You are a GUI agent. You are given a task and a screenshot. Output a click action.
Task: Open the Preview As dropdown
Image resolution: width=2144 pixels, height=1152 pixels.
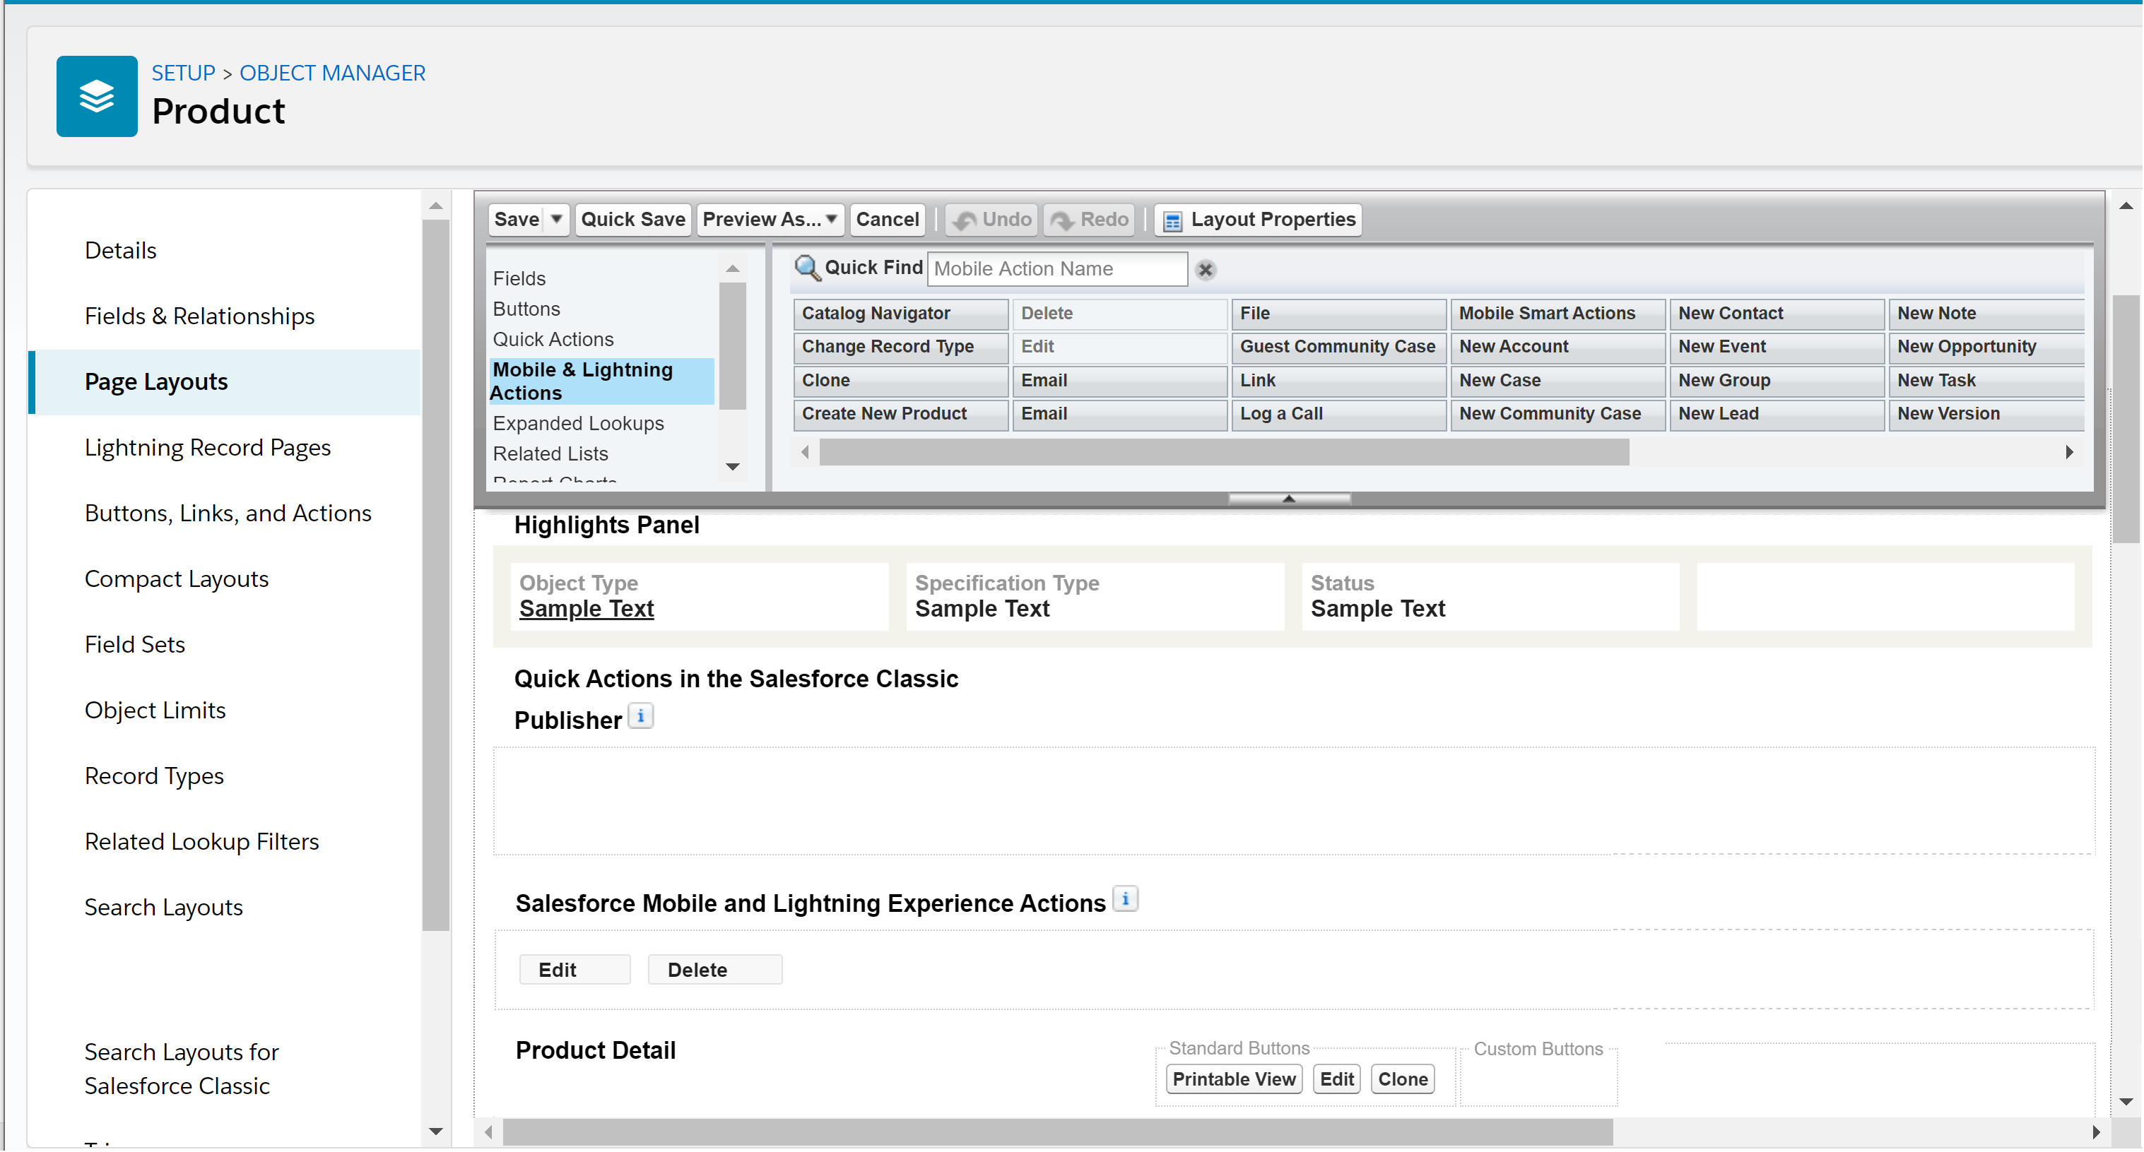coord(770,220)
